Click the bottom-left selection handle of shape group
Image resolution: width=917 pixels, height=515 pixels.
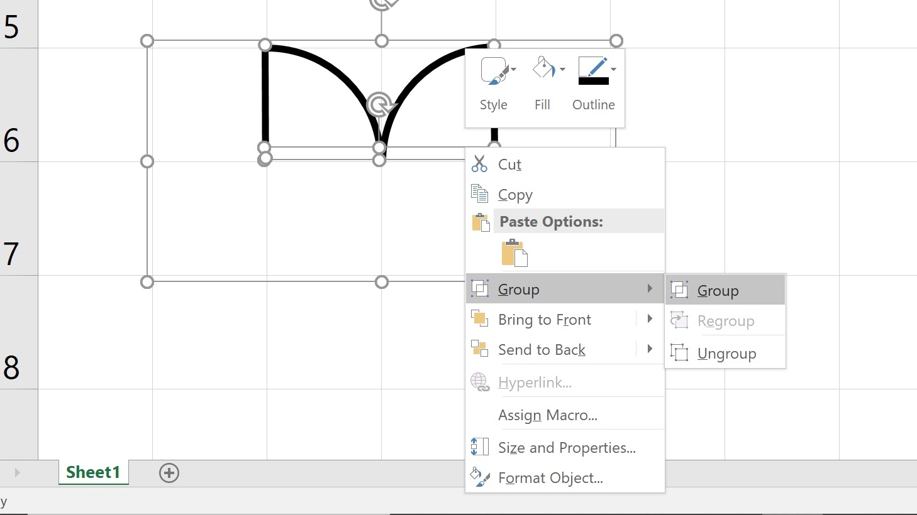147,282
